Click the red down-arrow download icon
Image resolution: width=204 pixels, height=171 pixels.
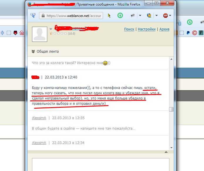(x=15, y=33)
